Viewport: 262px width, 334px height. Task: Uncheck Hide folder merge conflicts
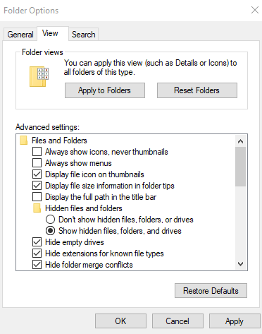pyautogui.click(x=37, y=265)
